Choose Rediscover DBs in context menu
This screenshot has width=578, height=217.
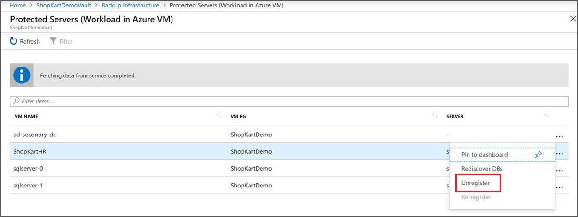click(482, 169)
